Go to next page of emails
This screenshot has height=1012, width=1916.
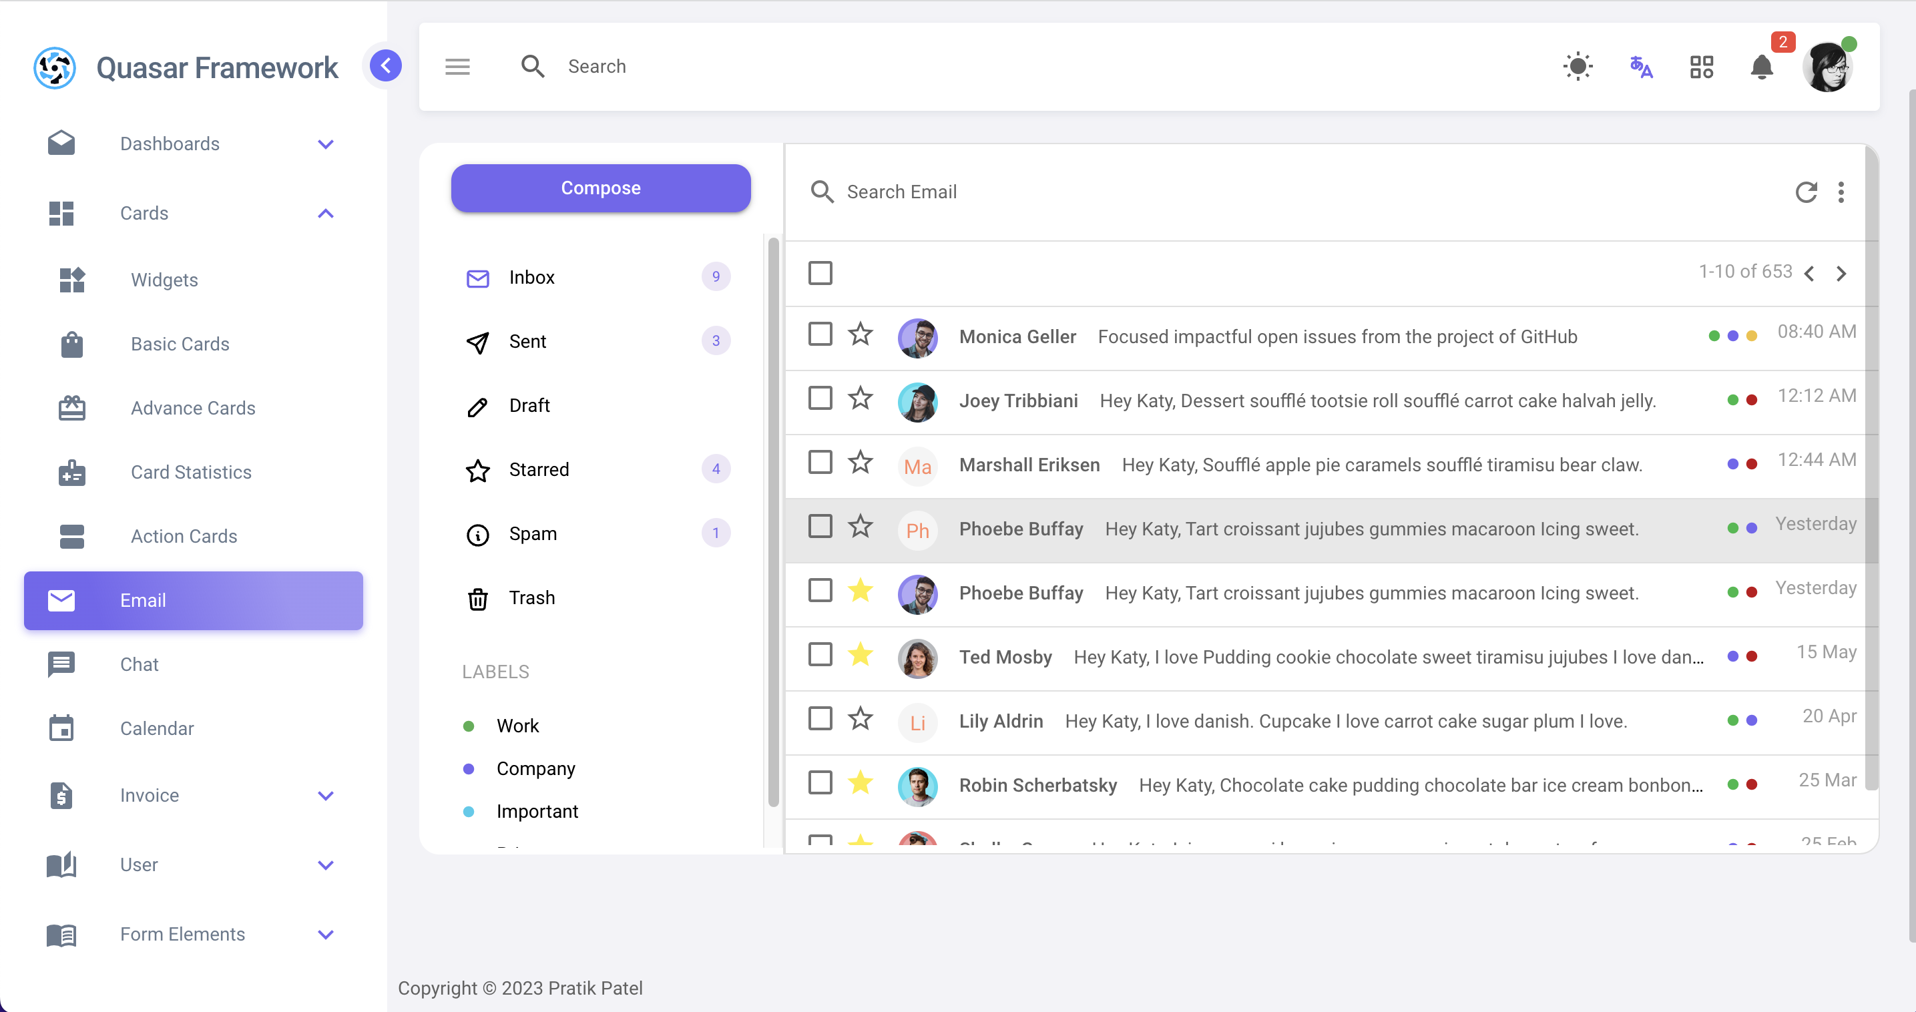1841,273
